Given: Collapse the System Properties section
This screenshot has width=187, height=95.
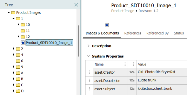Looking at the screenshot, I should click(x=88, y=56).
